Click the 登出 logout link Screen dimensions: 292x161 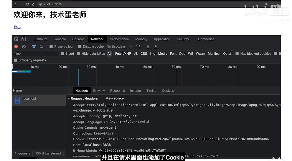17,27
